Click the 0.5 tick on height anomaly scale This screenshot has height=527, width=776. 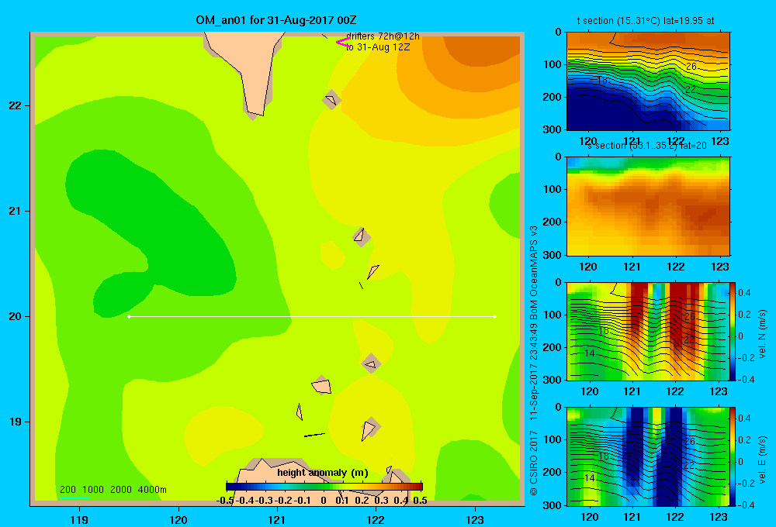[420, 501]
